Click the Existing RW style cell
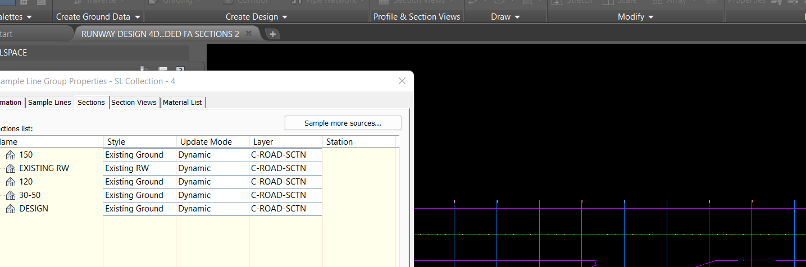Screen dimensions: 806x267 pyautogui.click(x=139, y=168)
